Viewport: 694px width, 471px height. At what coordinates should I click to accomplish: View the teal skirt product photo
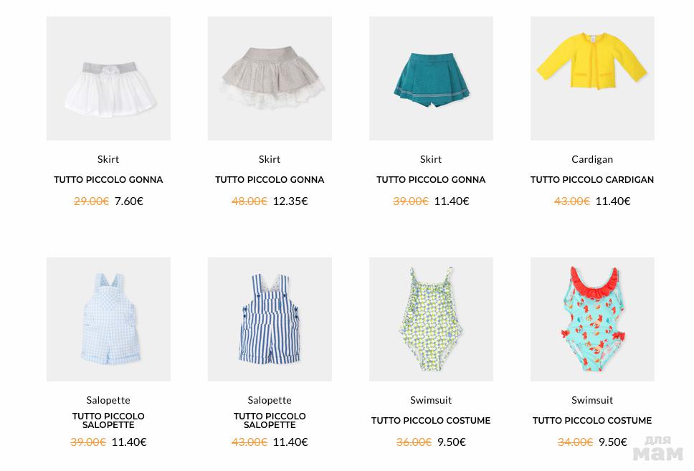tap(431, 78)
